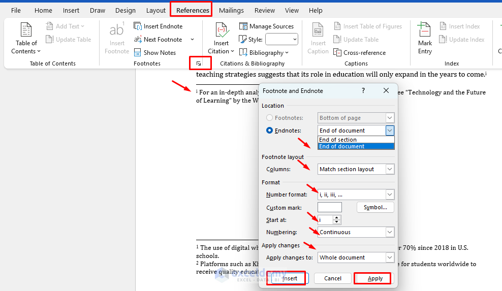Image resolution: width=502 pixels, height=291 pixels.
Task: Choose End of section option
Action: pyautogui.click(x=356, y=140)
